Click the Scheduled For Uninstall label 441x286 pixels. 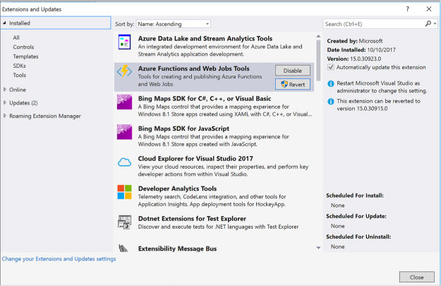358,237
